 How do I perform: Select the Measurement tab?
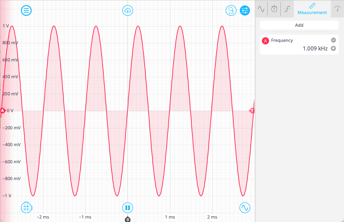312,9
